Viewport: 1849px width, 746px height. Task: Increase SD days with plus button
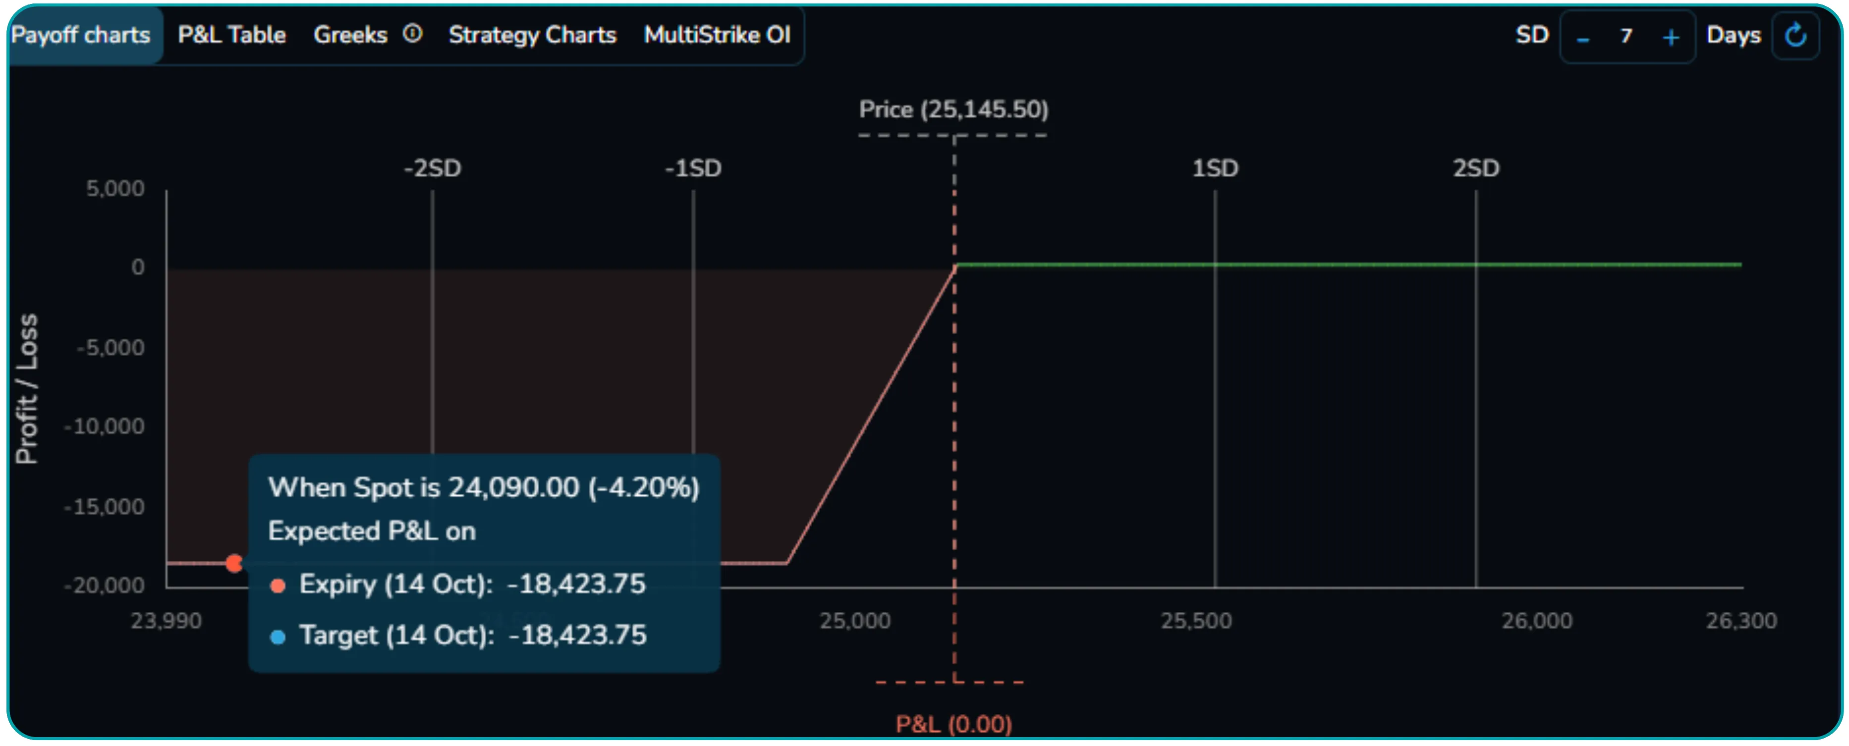point(1671,37)
